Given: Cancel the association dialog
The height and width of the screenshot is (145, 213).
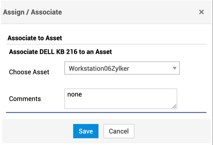Looking at the screenshot, I should (119, 131).
